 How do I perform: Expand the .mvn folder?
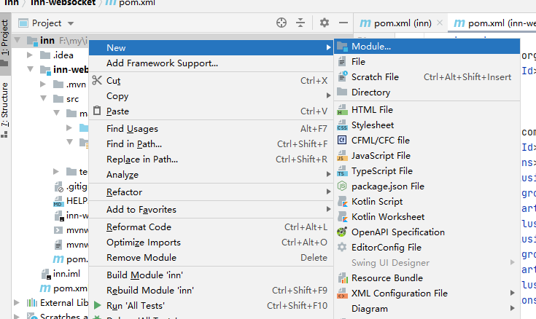point(43,84)
